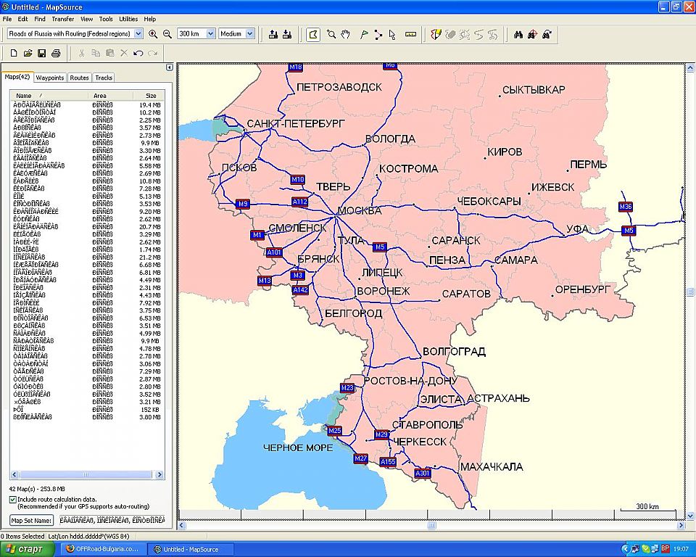Open the map product dropdown
The image size is (696, 557).
[138, 34]
